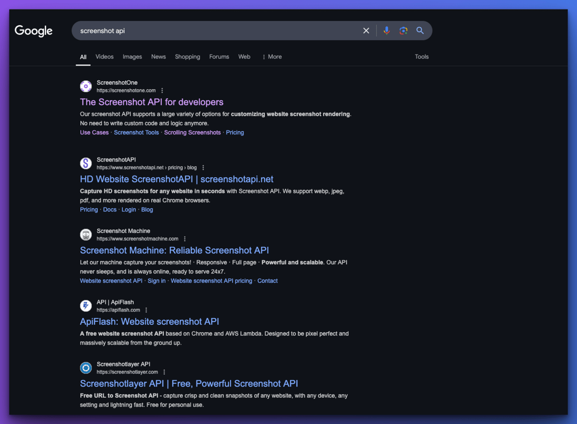Open the Pricing sitelink under ScreenshotOne
Viewport: 577px width, 424px height.
235,133
